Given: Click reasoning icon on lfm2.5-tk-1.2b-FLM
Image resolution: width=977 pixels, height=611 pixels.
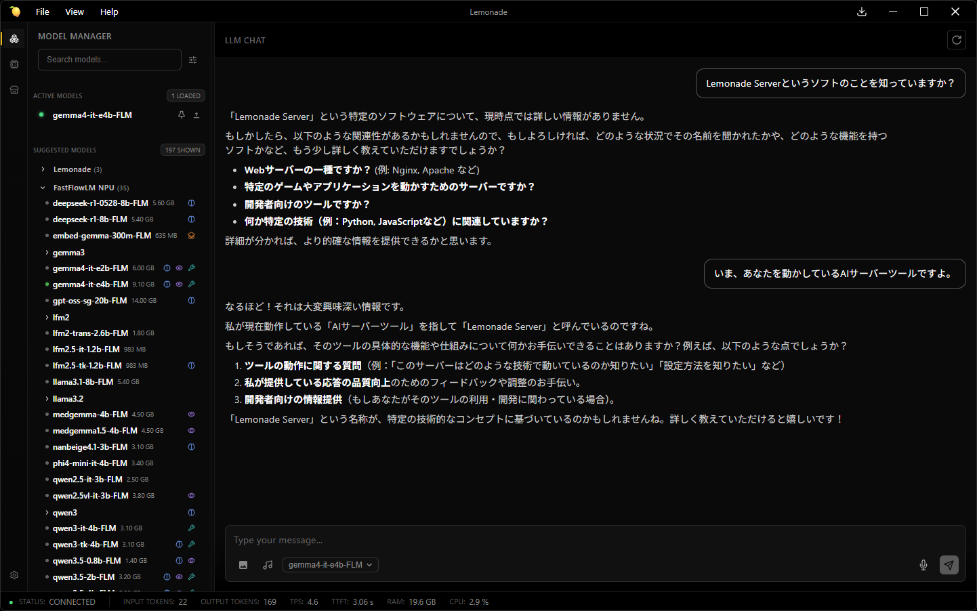Looking at the screenshot, I should coord(191,366).
